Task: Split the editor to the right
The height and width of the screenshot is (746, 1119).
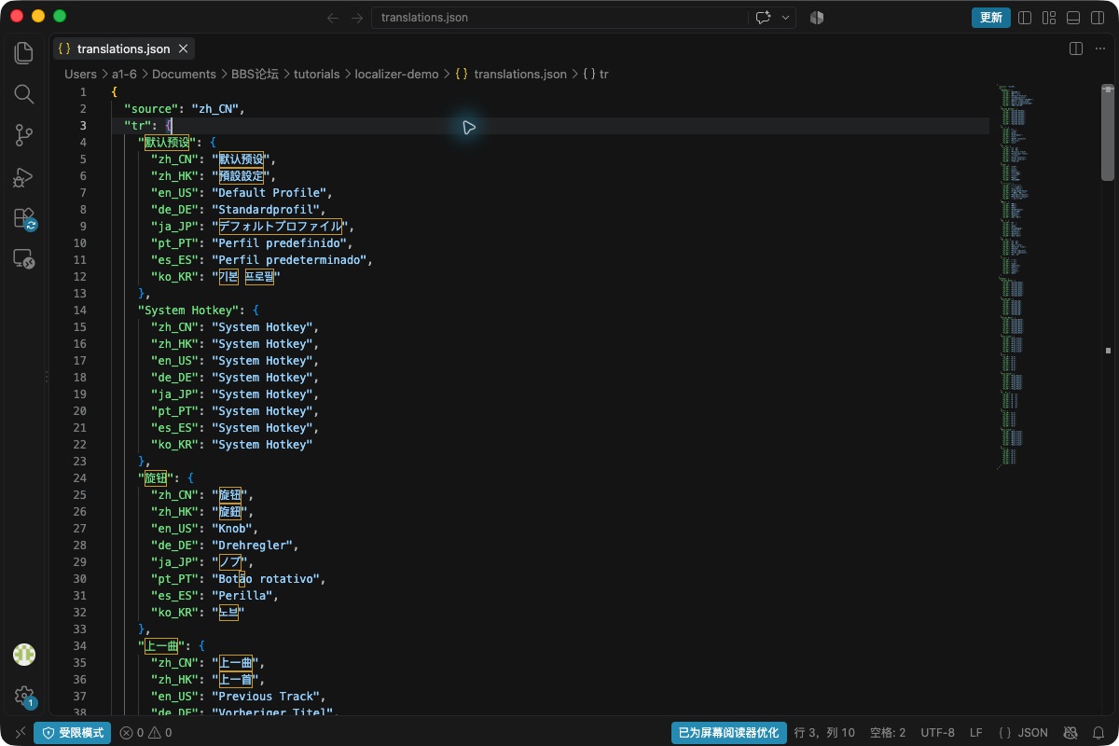Action: click(x=1075, y=48)
